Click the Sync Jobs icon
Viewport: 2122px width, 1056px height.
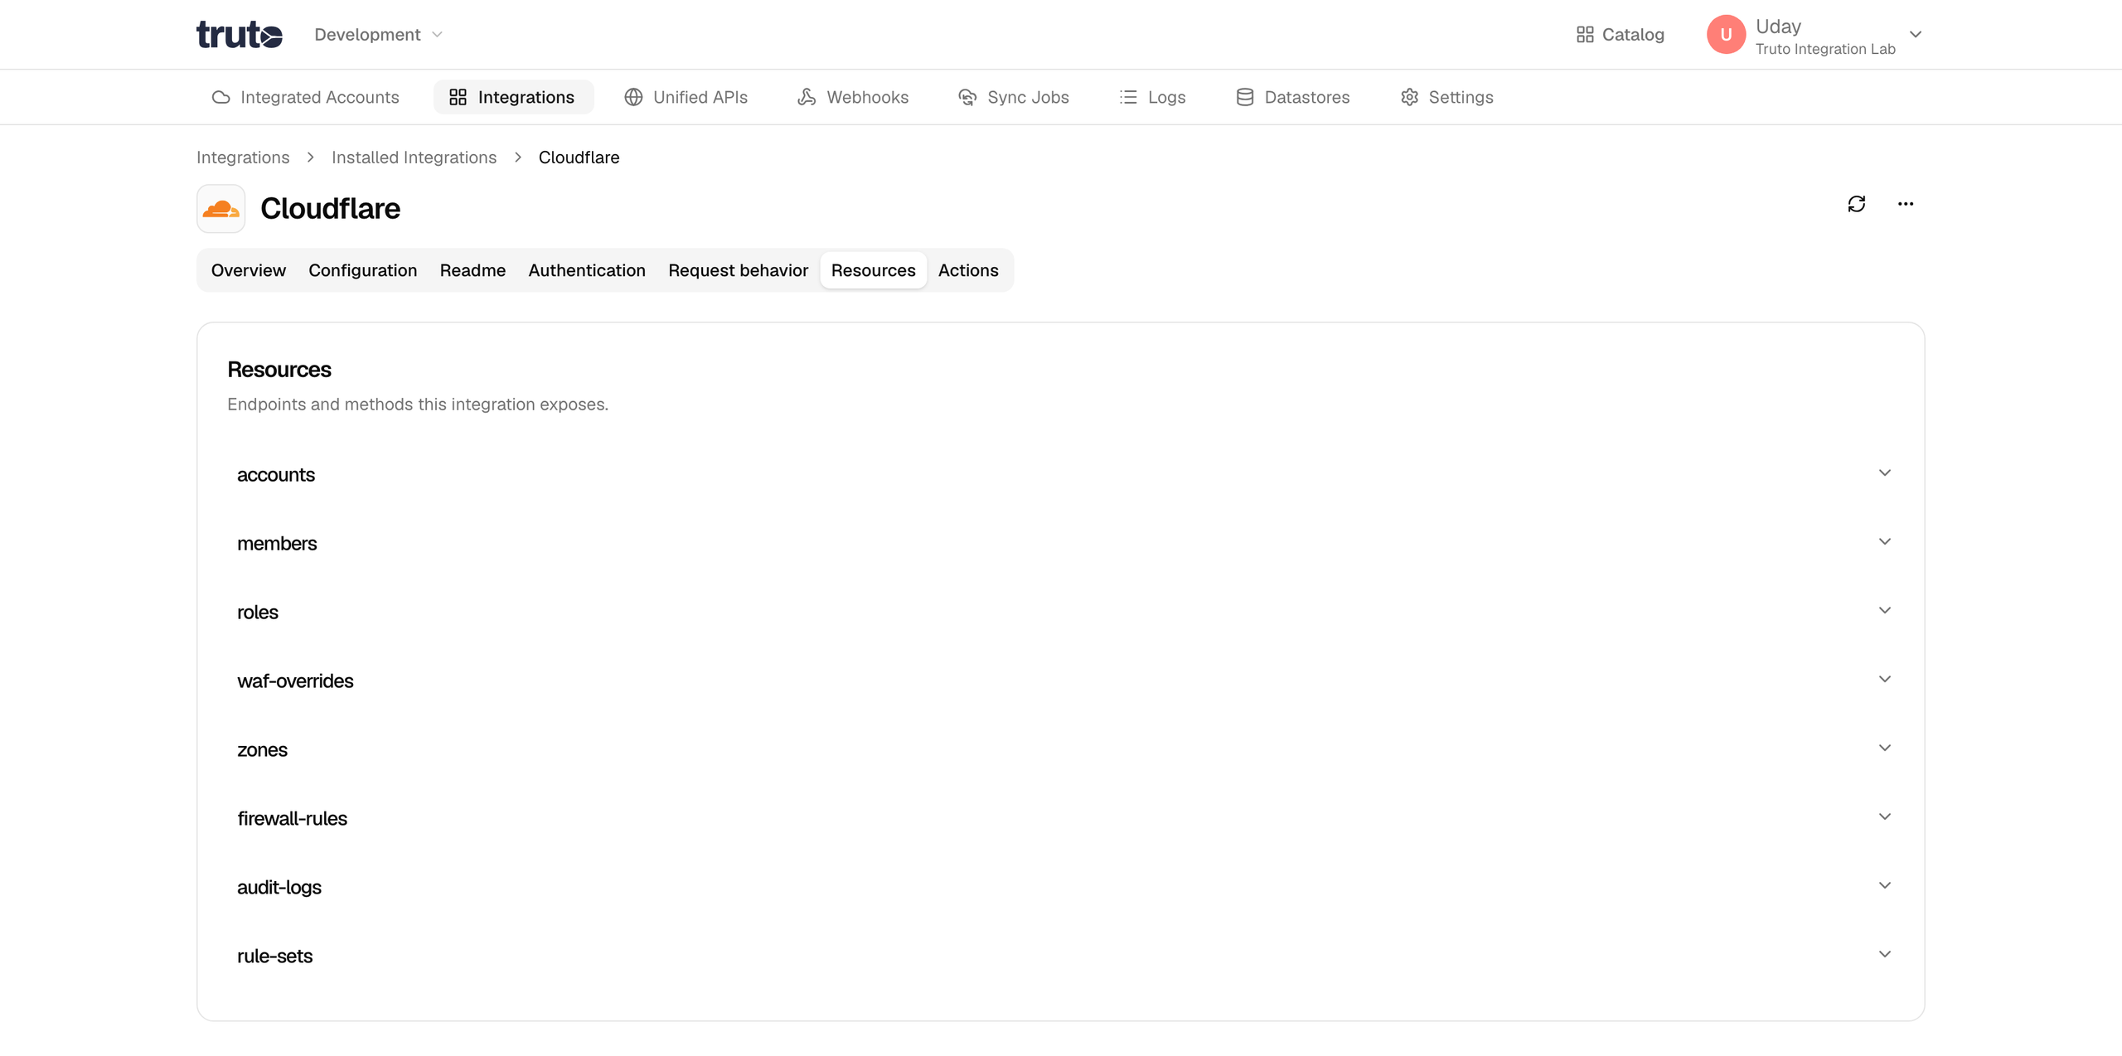click(967, 97)
